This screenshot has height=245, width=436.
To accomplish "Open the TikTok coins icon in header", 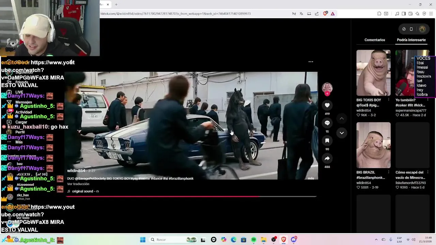I will (x=404, y=29).
